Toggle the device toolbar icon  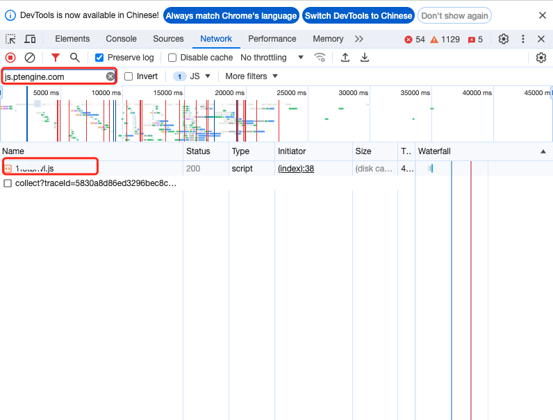tap(30, 39)
